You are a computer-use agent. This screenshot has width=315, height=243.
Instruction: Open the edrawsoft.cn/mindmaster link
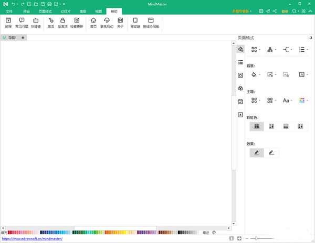[x=31, y=239]
